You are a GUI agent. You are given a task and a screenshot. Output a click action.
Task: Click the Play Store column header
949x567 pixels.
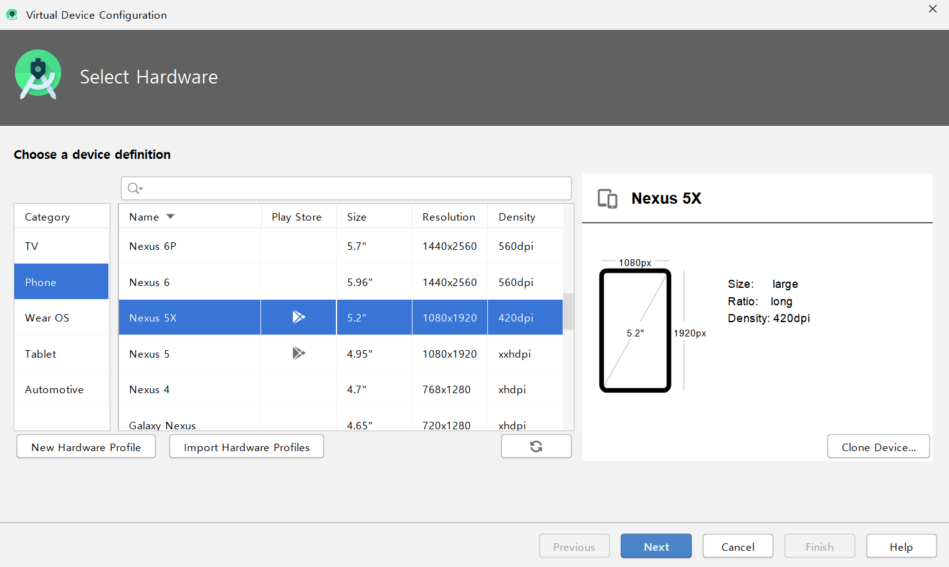pyautogui.click(x=298, y=216)
